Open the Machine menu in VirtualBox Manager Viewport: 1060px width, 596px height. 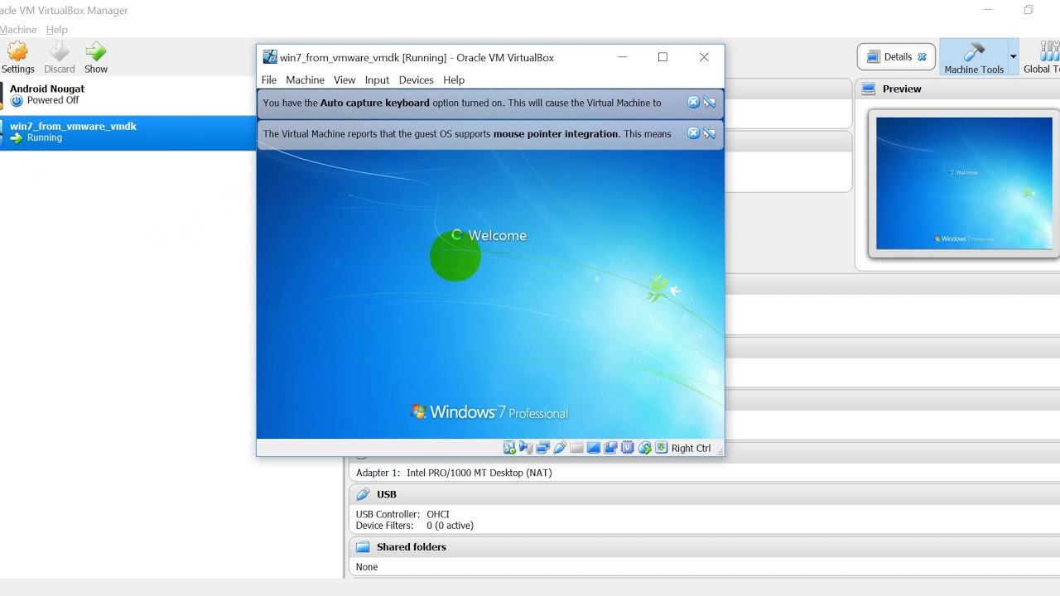18,30
